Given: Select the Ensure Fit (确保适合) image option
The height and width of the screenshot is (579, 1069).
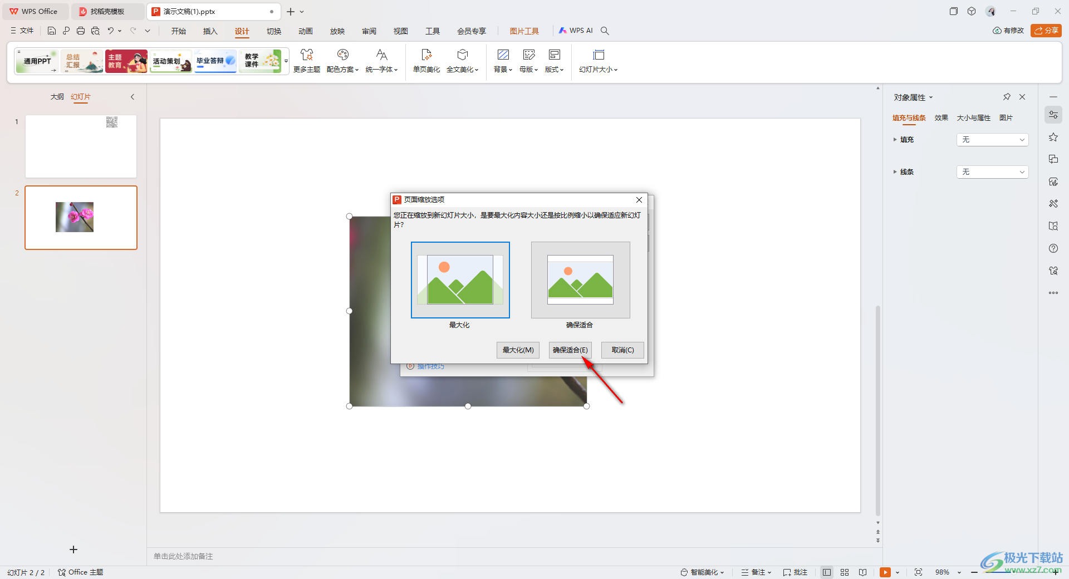Looking at the screenshot, I should click(x=581, y=280).
